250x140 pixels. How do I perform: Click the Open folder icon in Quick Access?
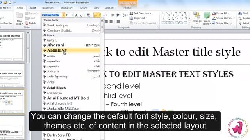pyautogui.click(x=5, y=3)
